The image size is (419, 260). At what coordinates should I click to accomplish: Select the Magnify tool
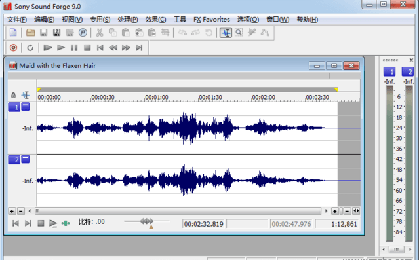[x=239, y=33]
